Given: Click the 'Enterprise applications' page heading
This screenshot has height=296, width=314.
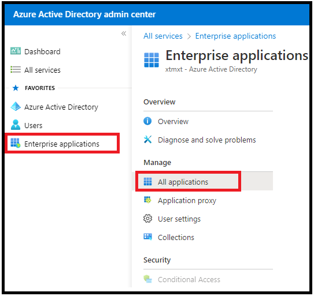Looking at the screenshot, I should 237,55.
